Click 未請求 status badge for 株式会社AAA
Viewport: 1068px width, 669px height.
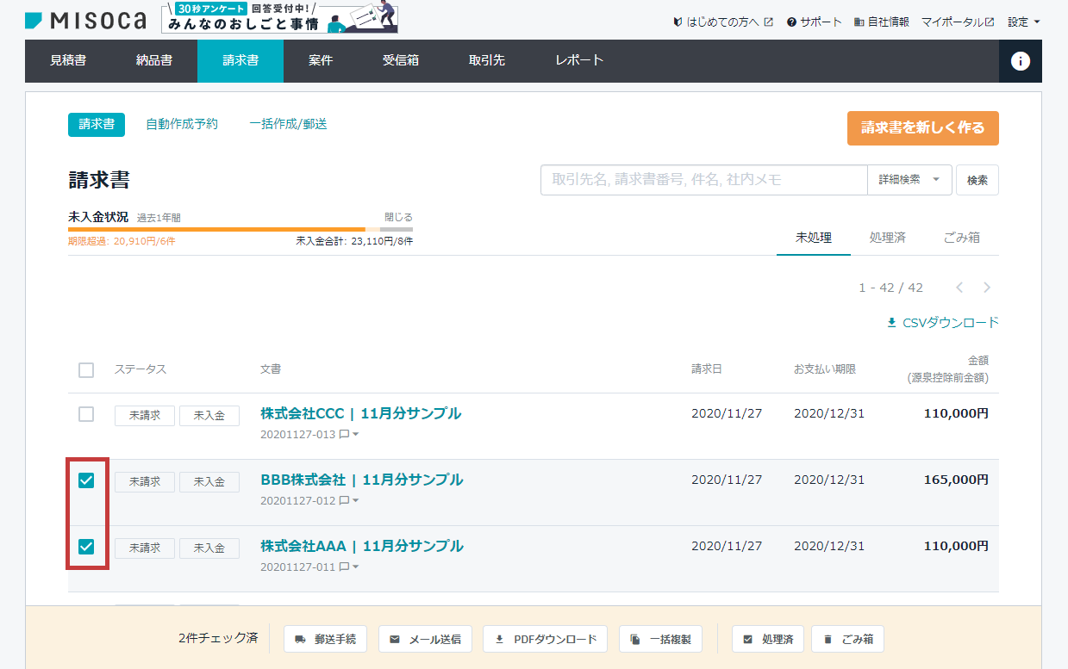point(145,548)
